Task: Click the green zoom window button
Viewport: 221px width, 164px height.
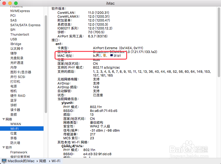Action: pyautogui.click(x=16, y=3)
